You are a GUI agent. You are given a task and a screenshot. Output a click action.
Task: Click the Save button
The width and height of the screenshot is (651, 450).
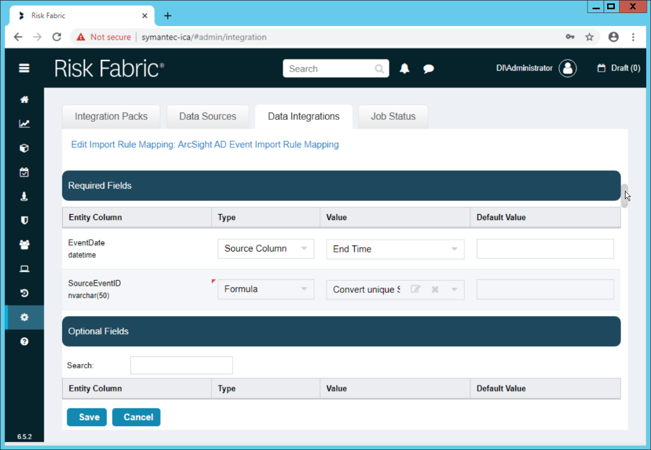[x=87, y=417]
